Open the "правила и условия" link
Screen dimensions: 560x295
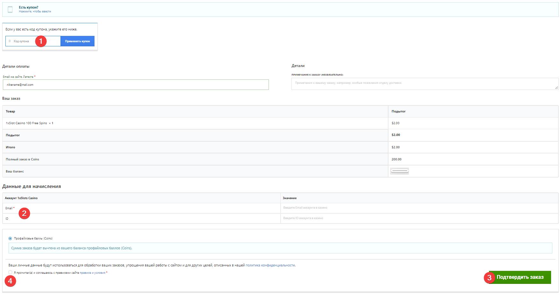(92, 273)
